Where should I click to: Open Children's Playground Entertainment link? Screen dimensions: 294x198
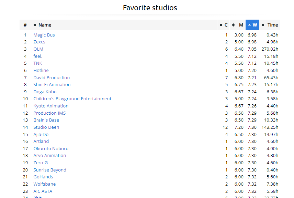tap(72, 99)
